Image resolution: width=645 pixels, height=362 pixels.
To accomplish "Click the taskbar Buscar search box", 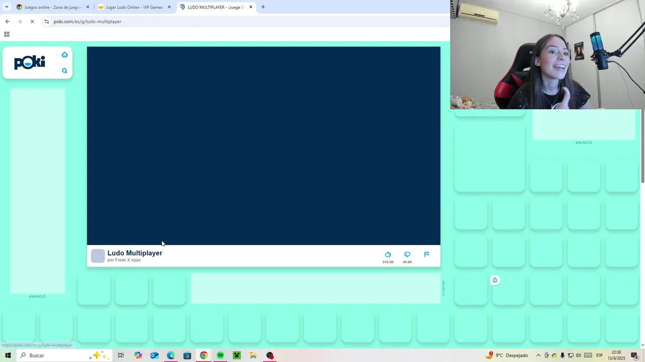I will [x=64, y=355].
